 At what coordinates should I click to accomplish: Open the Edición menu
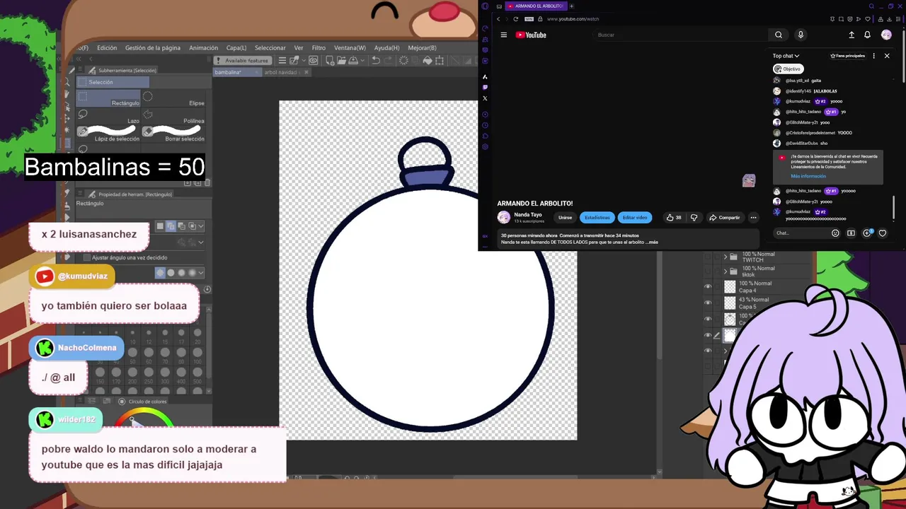click(x=107, y=48)
